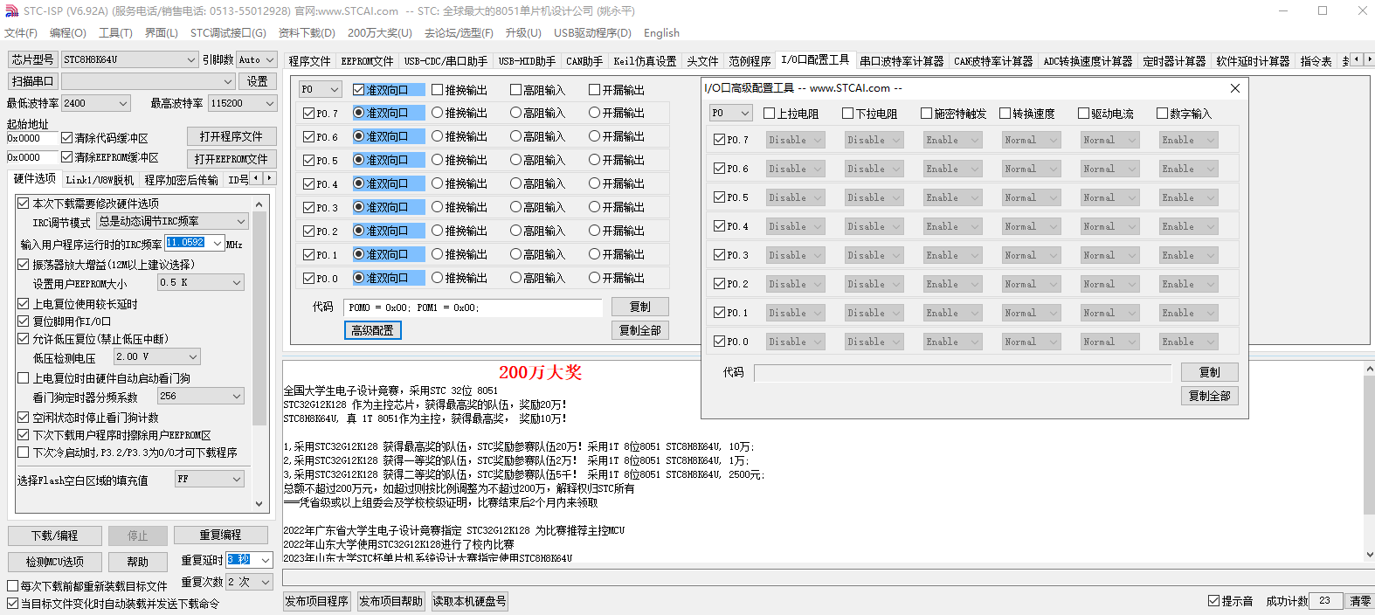The height and width of the screenshot is (615, 1375).
Task: Click 复制全部 in the I/O口配置 tab
Action: pyautogui.click(x=640, y=330)
